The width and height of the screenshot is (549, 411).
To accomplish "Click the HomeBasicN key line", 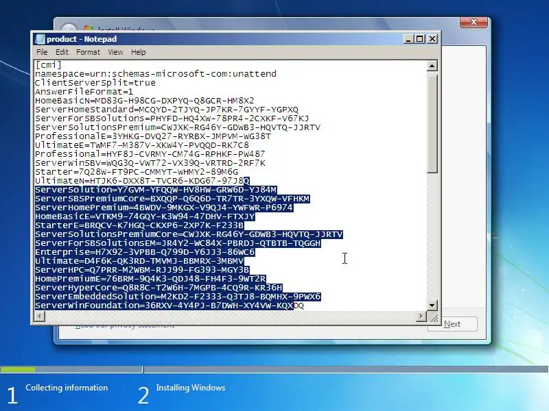I will tap(145, 101).
